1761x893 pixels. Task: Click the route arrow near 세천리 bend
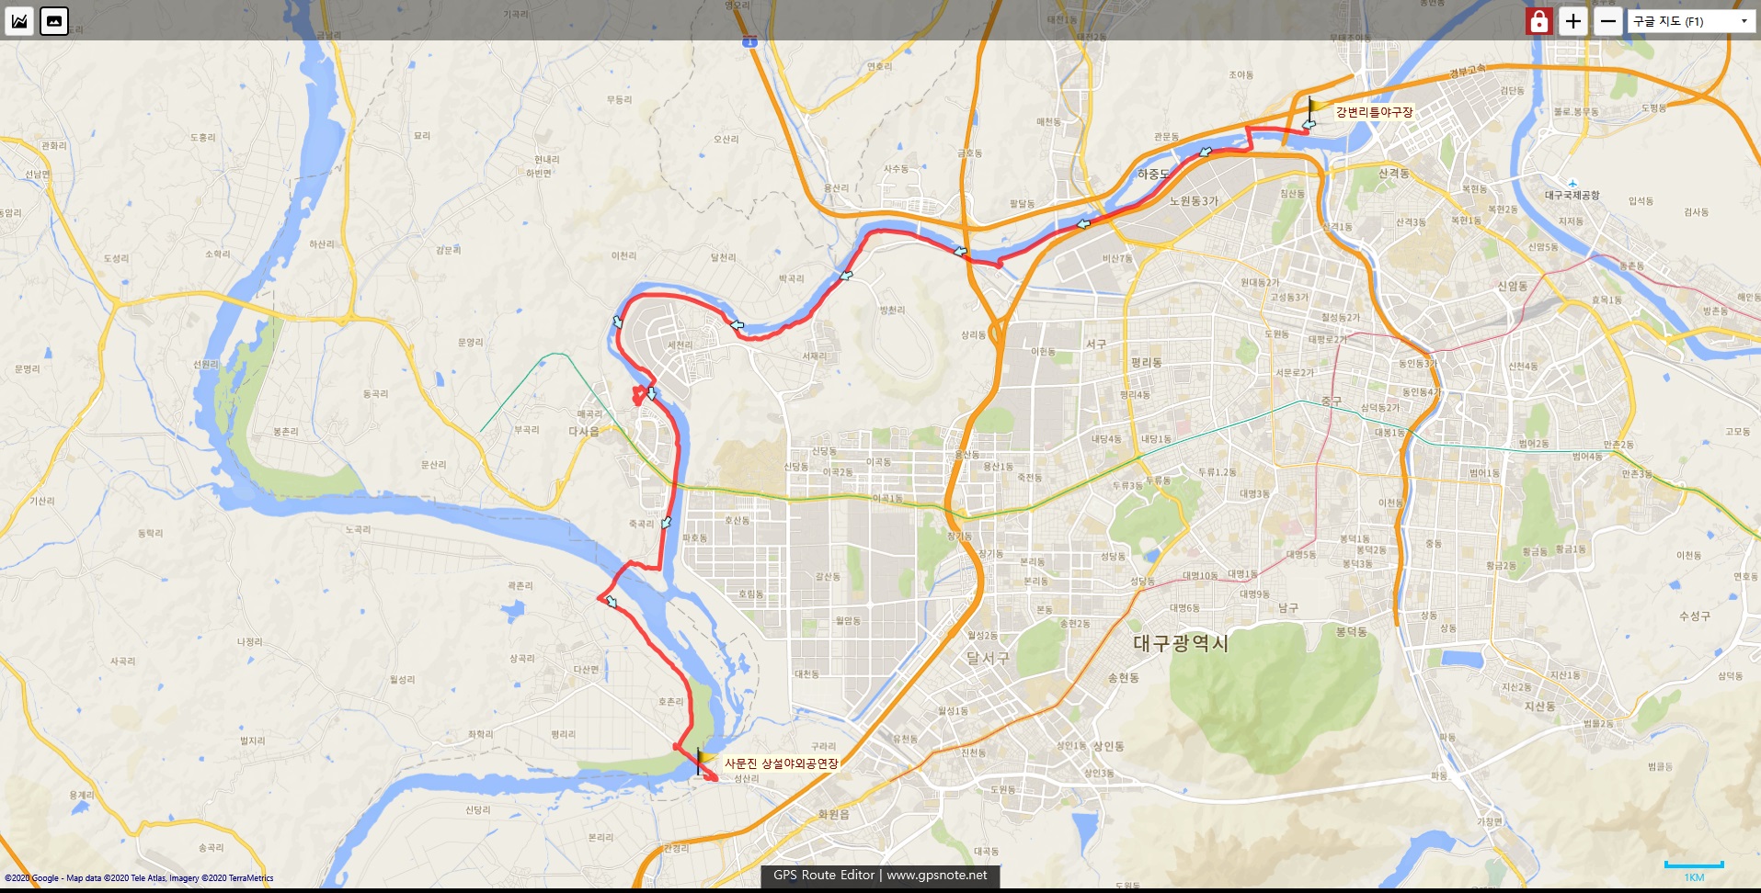[618, 322]
